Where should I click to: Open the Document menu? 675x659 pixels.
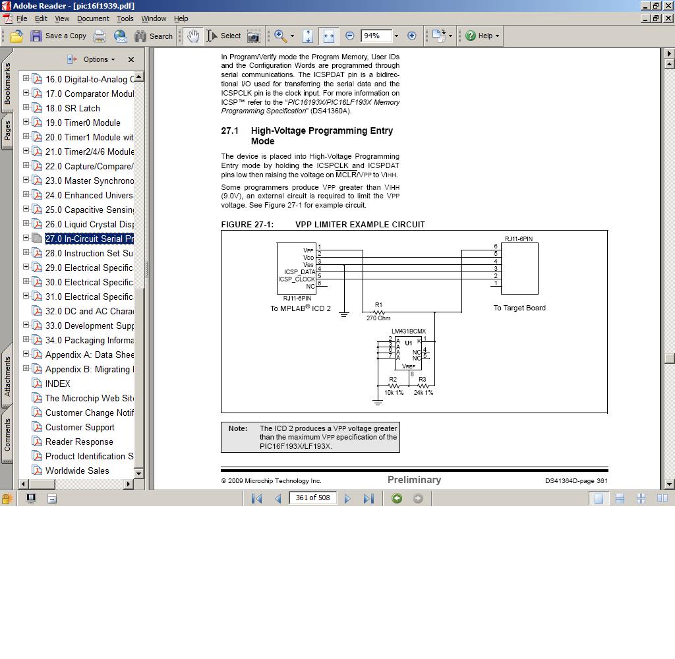point(93,18)
